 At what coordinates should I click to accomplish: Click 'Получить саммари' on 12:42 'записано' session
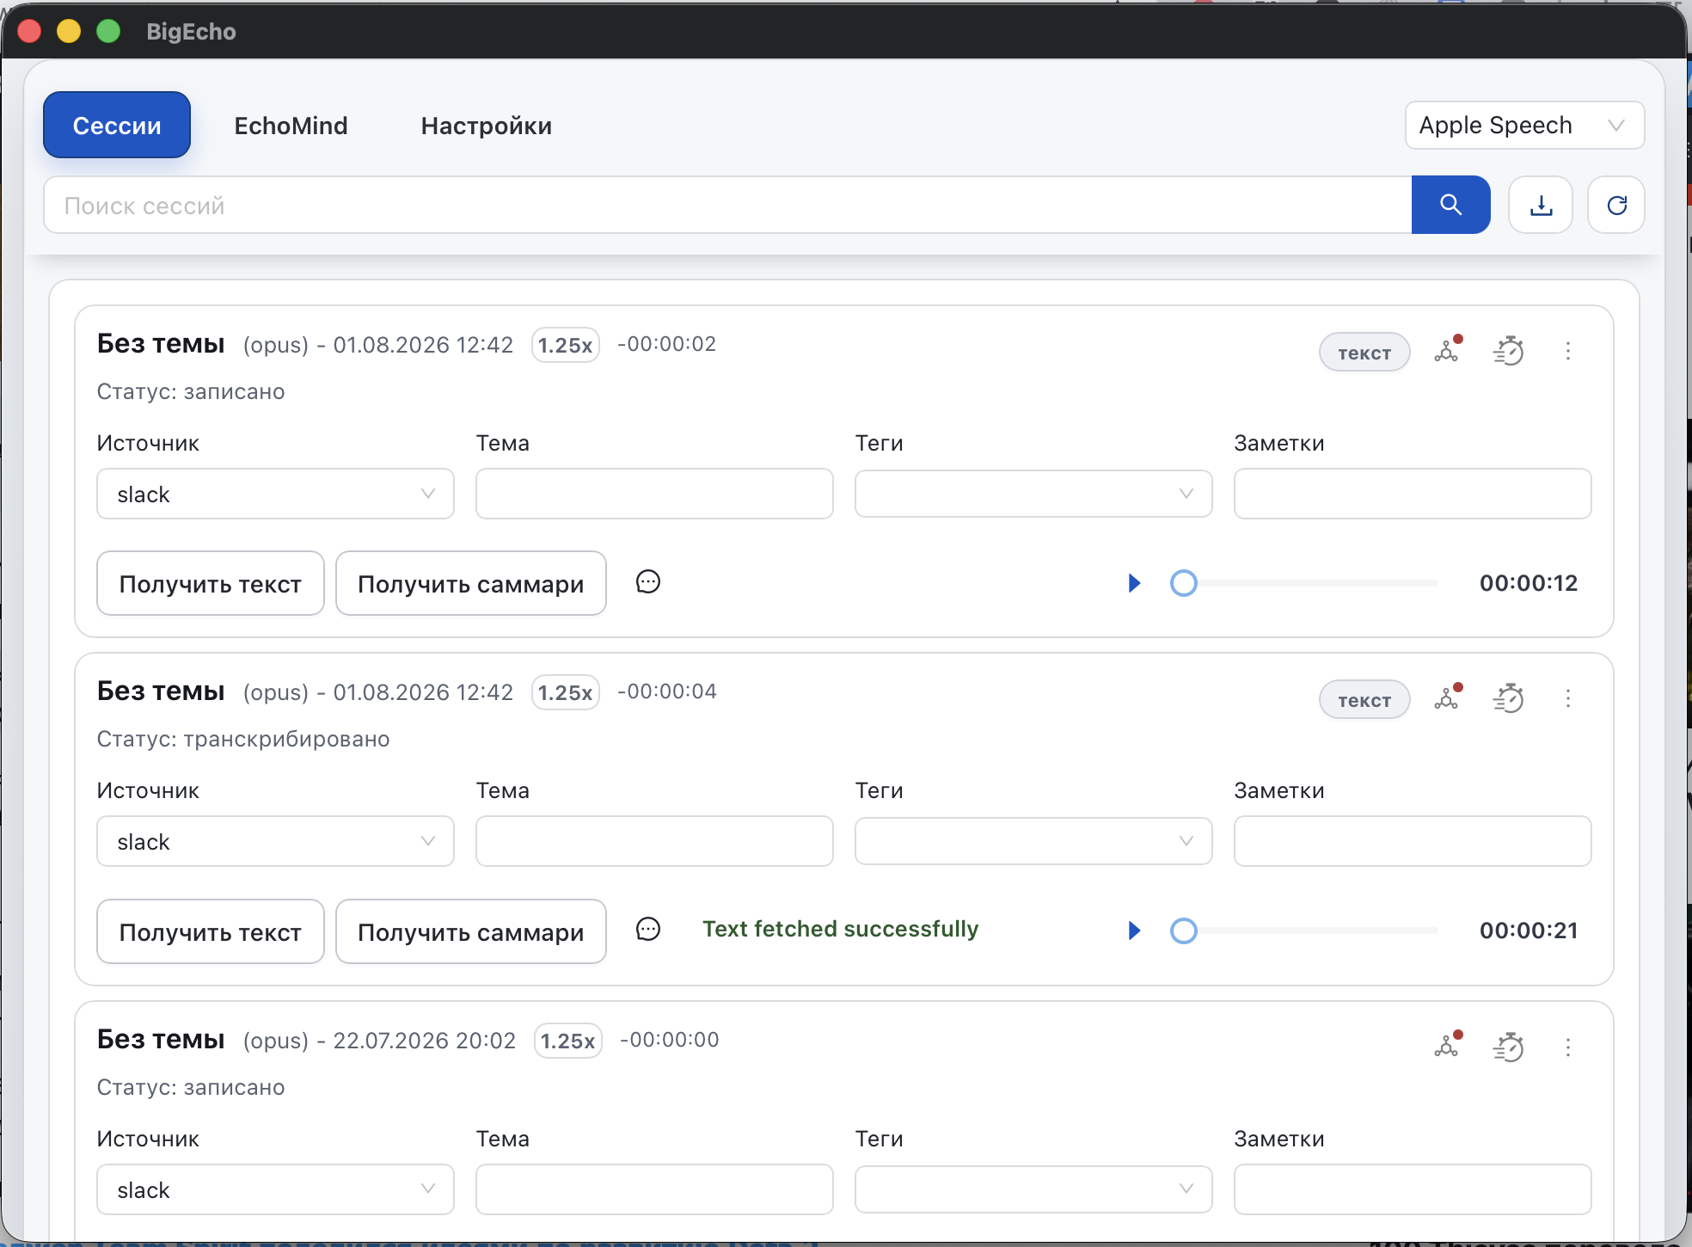click(471, 583)
